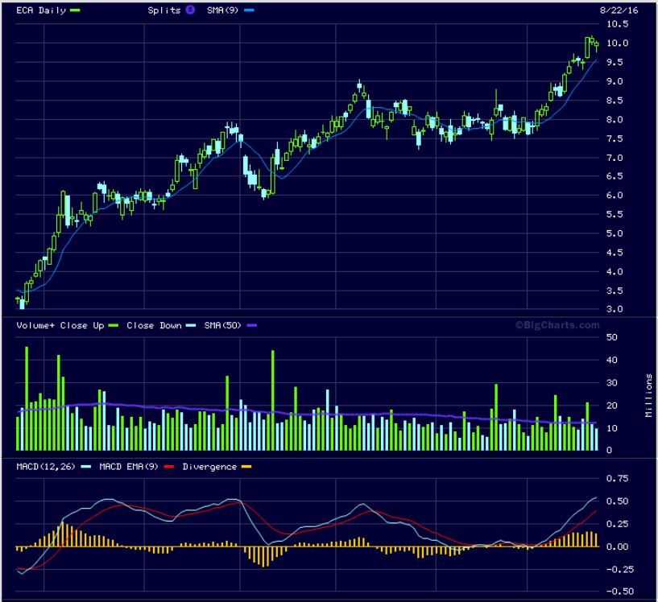Click the 0.25 MACD axis value

click(x=617, y=524)
